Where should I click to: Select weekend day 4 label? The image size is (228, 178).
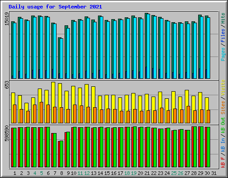point(35,173)
